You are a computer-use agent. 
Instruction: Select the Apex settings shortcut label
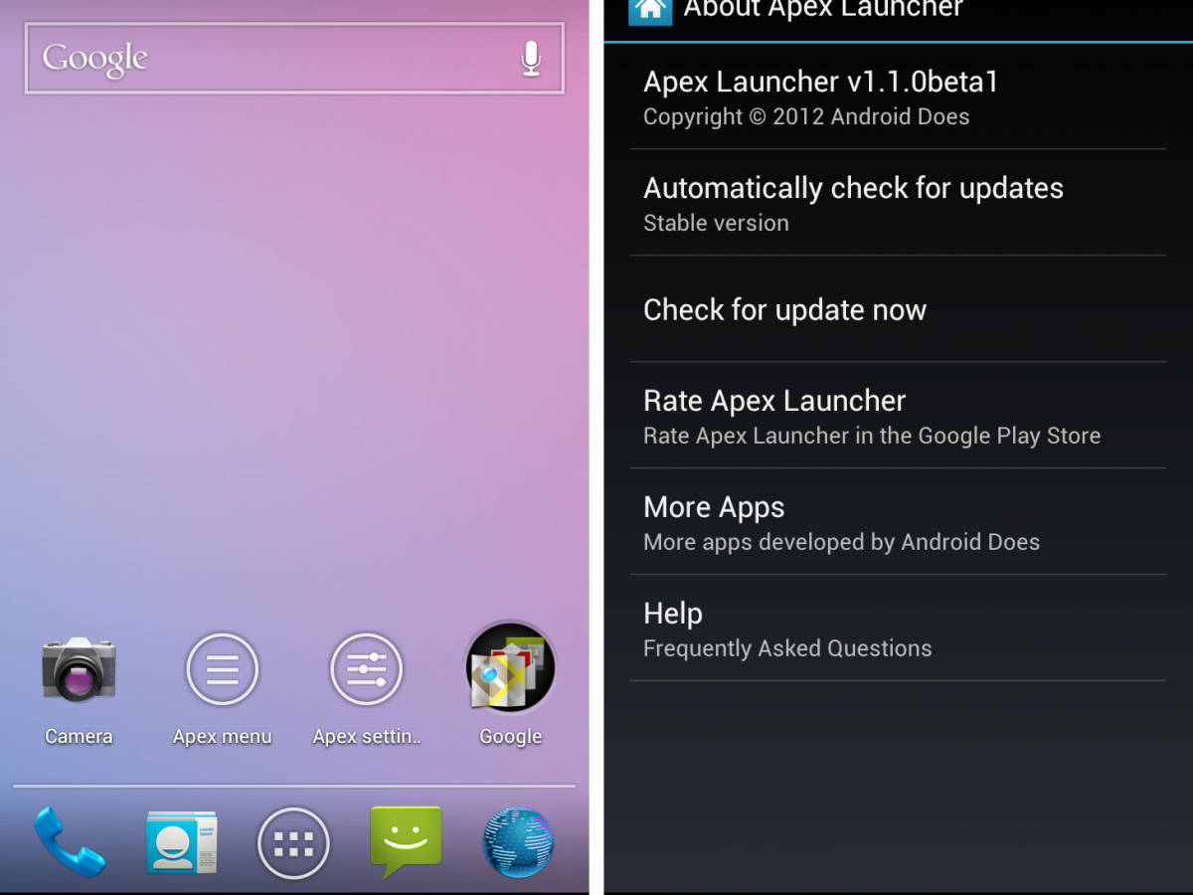click(366, 736)
